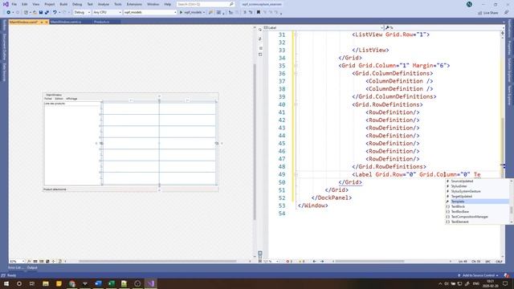Open Excel from the taskbar
The height and width of the screenshot is (289, 514).
tap(112, 283)
